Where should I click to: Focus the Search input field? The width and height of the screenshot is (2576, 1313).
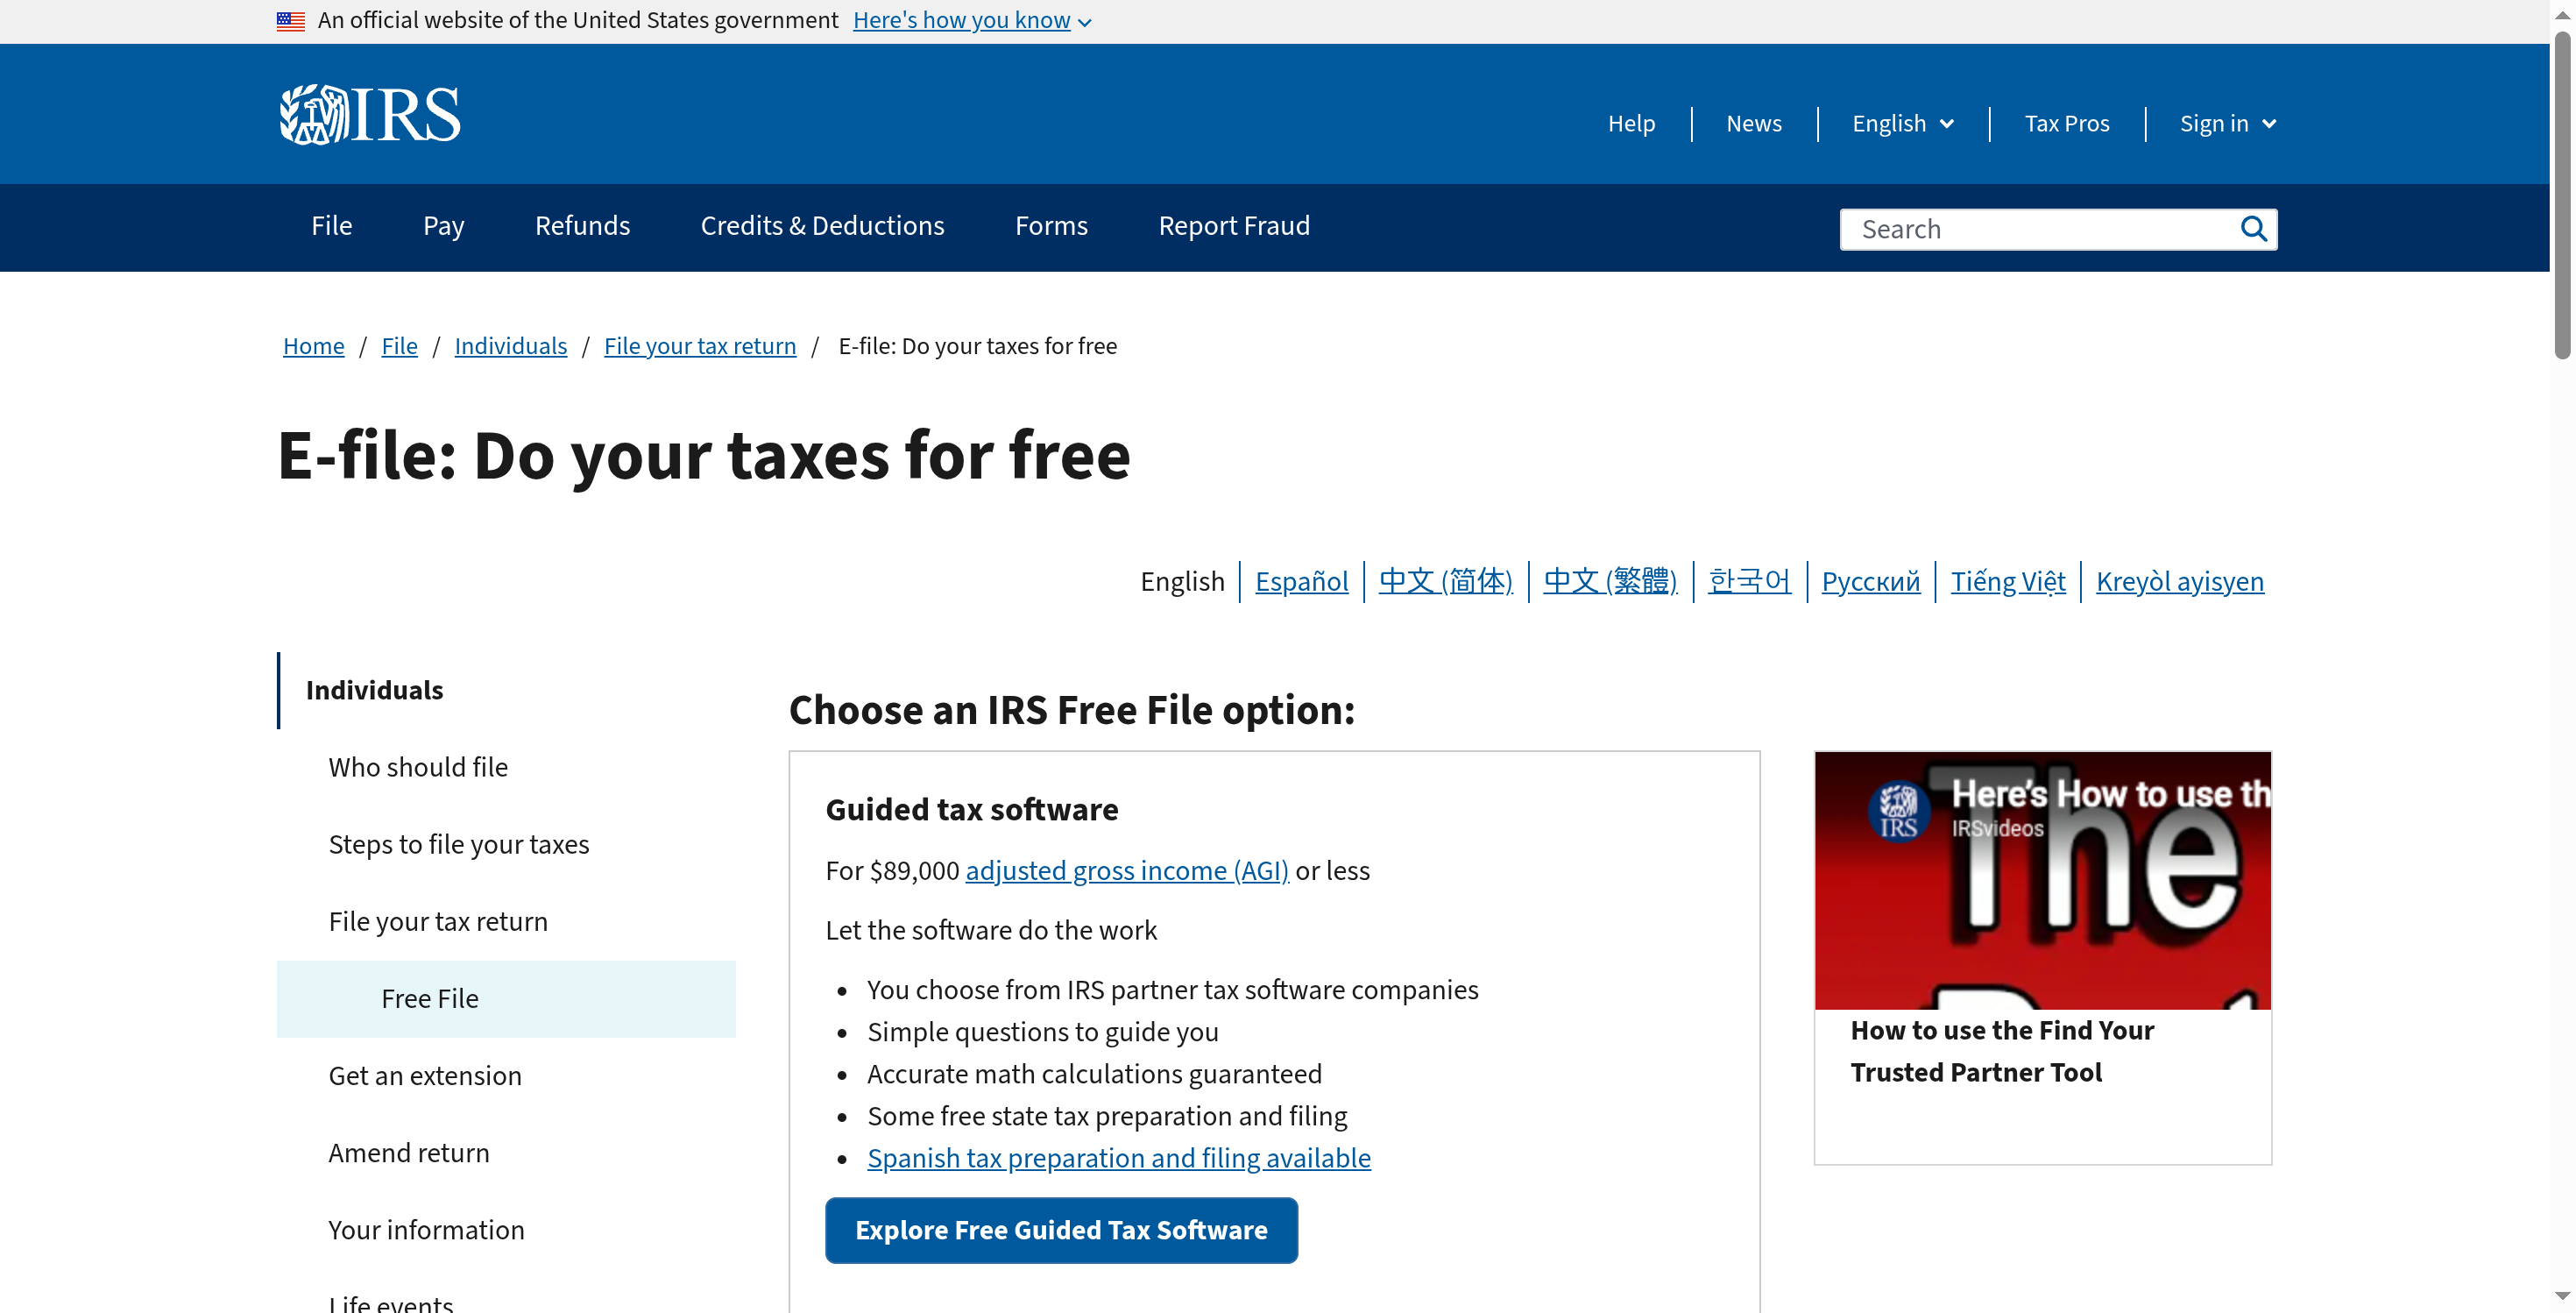pyautogui.click(x=2040, y=229)
